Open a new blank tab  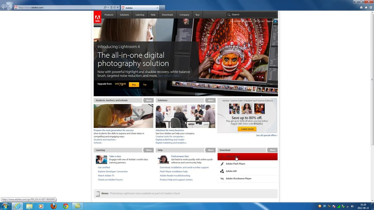tap(162, 8)
